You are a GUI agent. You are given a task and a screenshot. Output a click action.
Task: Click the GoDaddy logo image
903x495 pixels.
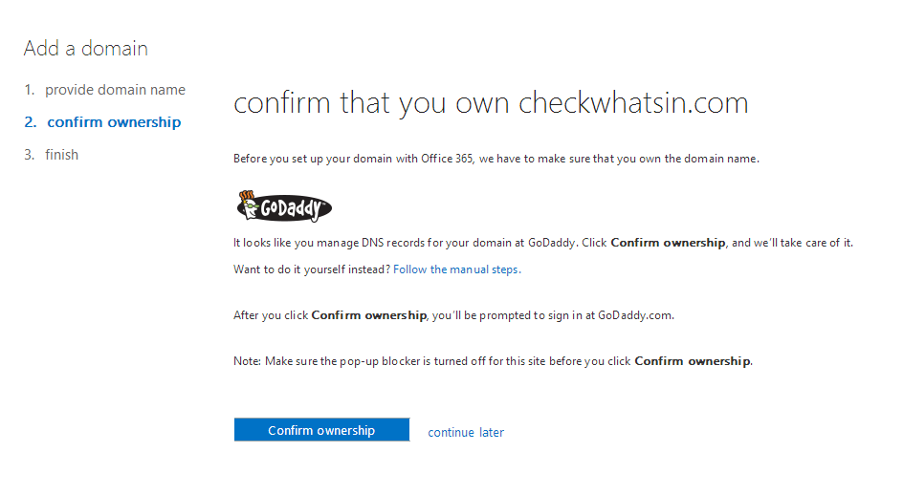tap(284, 206)
